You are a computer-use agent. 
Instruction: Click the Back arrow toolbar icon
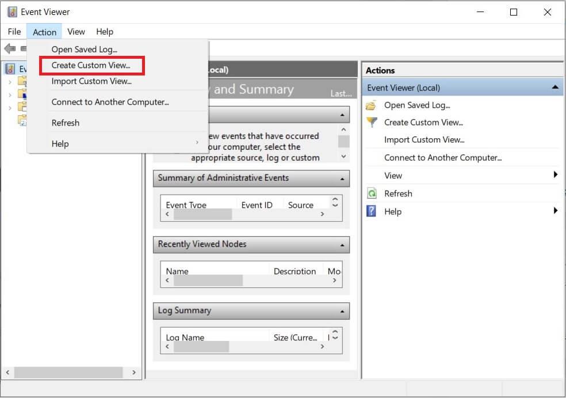point(10,48)
